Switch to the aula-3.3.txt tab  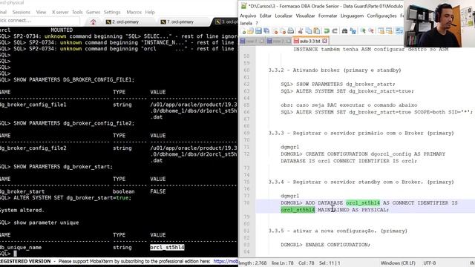309,41
